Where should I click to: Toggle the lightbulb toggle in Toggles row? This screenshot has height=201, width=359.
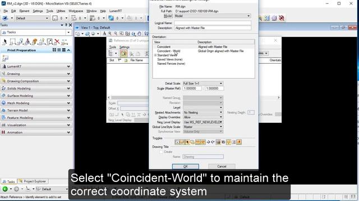tap(228, 142)
